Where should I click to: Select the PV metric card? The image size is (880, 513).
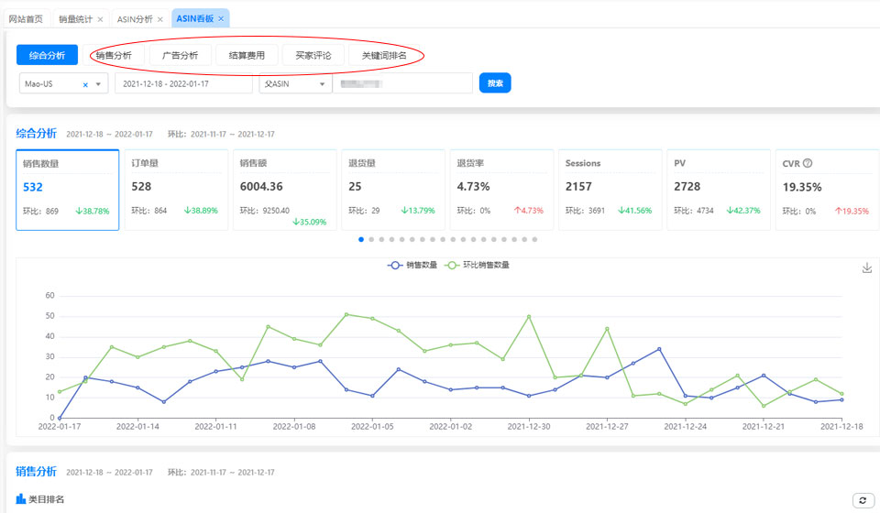tap(719, 190)
